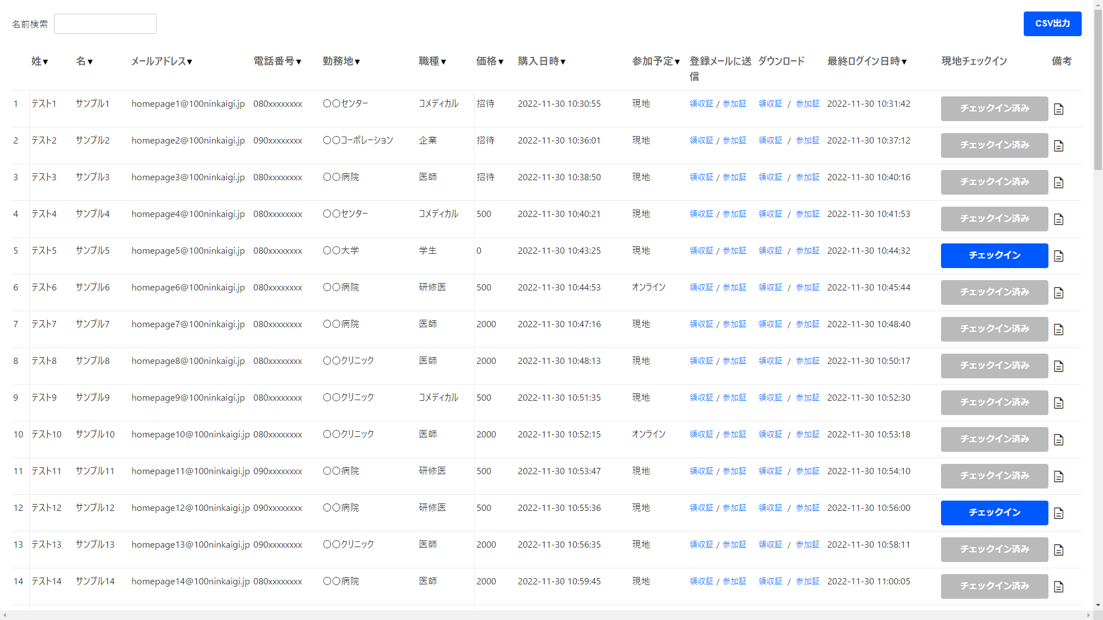Open the note icon for row 1
1103x620 pixels.
click(x=1059, y=109)
